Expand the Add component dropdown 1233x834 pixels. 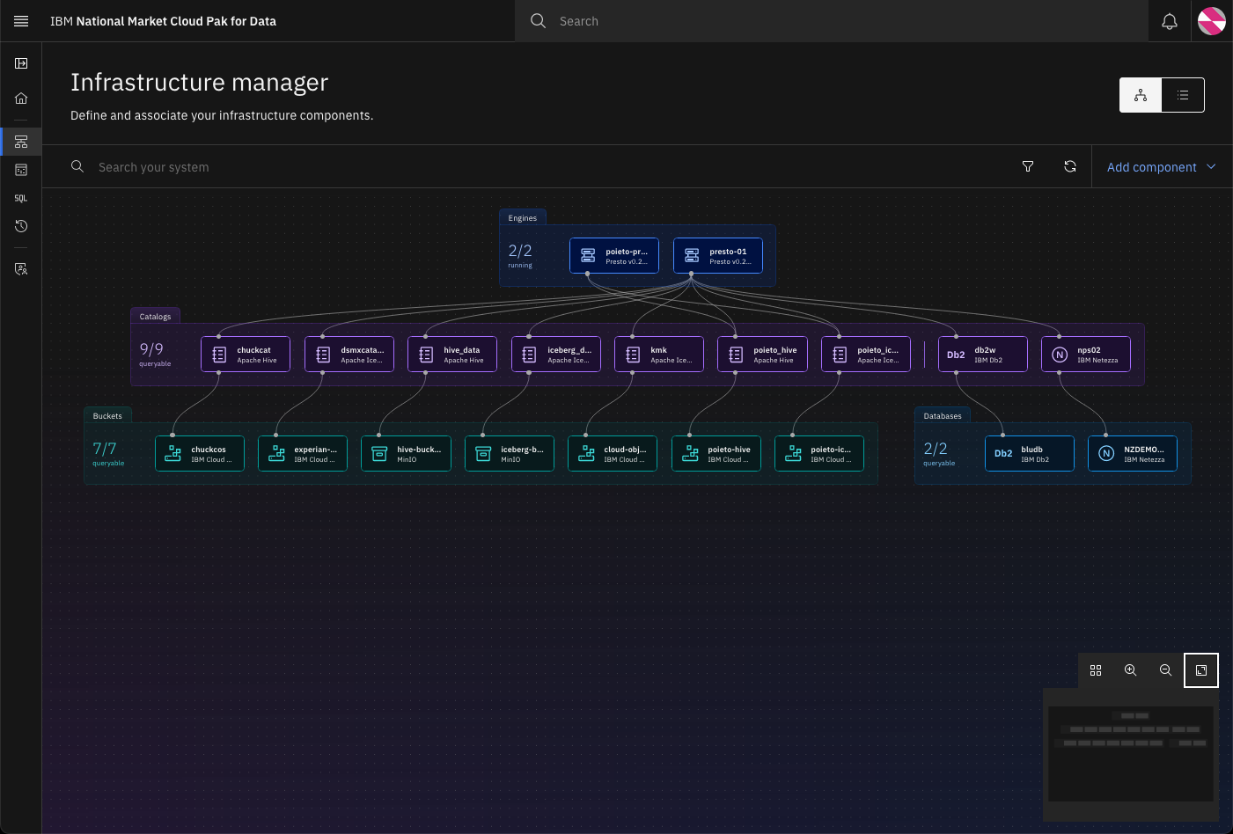pos(1162,166)
